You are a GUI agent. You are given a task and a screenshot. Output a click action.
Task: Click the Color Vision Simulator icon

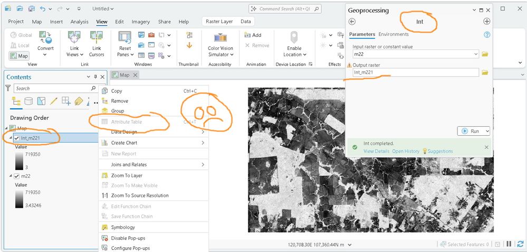click(x=221, y=37)
